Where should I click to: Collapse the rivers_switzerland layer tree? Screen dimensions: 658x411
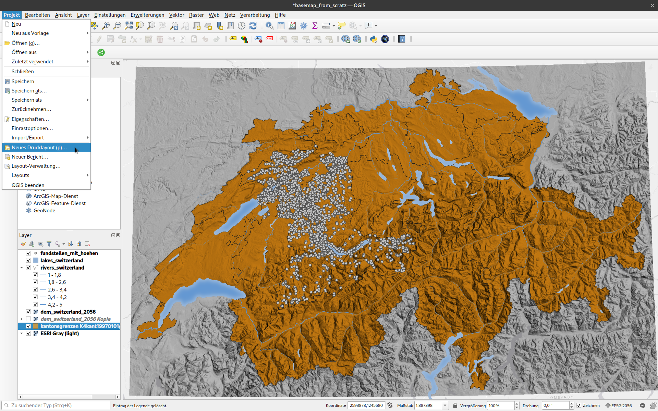(x=22, y=267)
